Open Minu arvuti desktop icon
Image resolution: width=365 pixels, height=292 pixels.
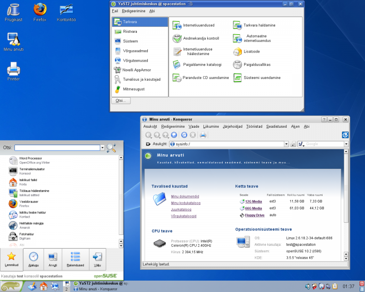pos(14,42)
